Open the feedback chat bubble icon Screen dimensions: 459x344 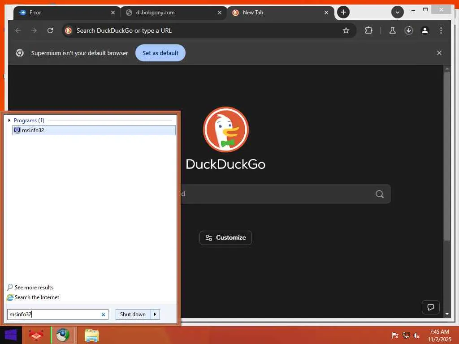coord(431,307)
